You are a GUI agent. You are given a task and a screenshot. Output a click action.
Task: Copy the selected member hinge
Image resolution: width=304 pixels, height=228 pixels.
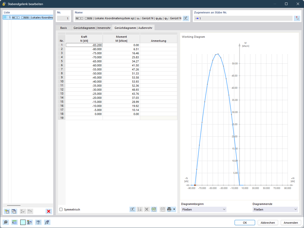tap(14, 211)
